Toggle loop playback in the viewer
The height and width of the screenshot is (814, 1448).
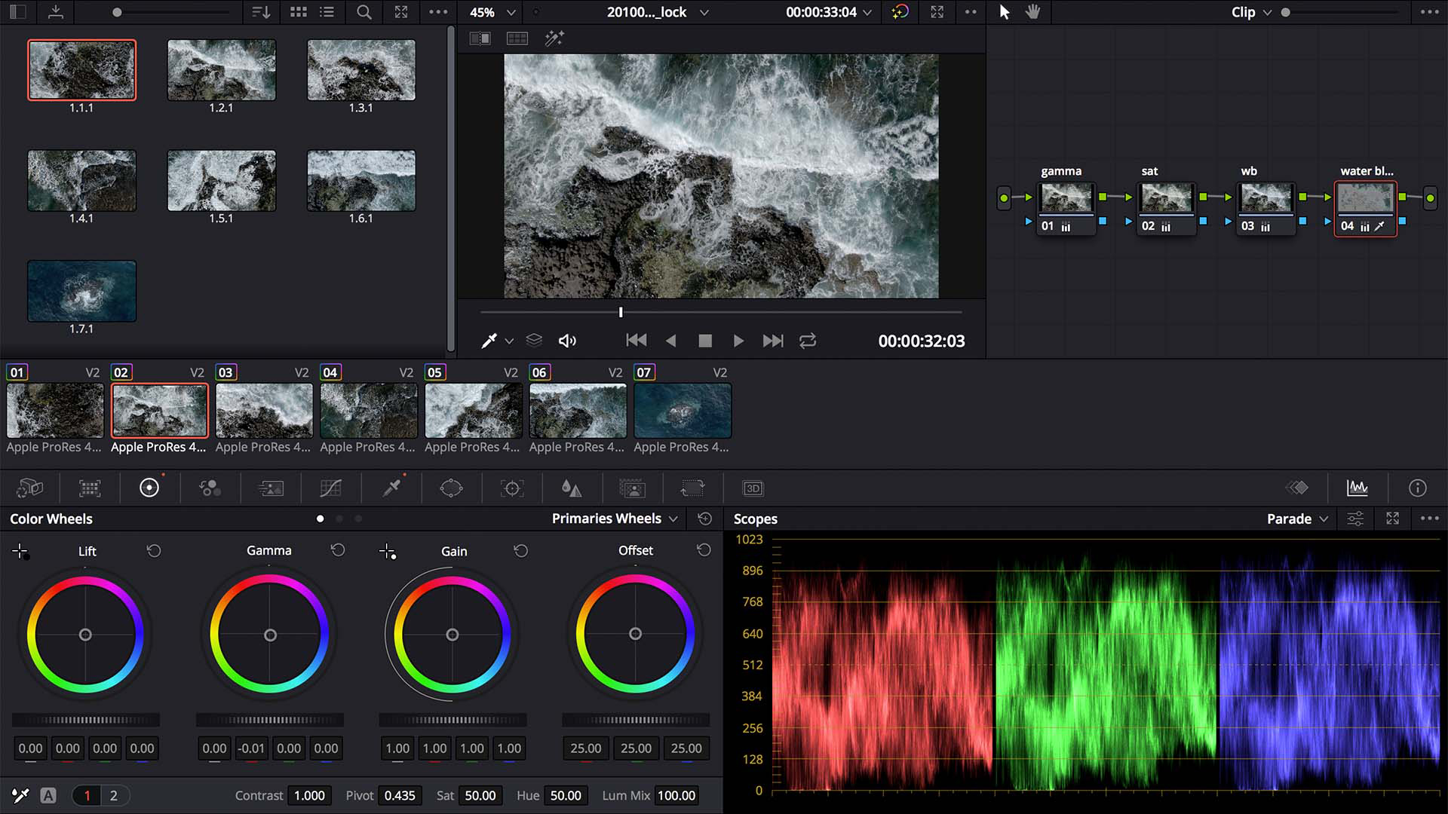[808, 341]
